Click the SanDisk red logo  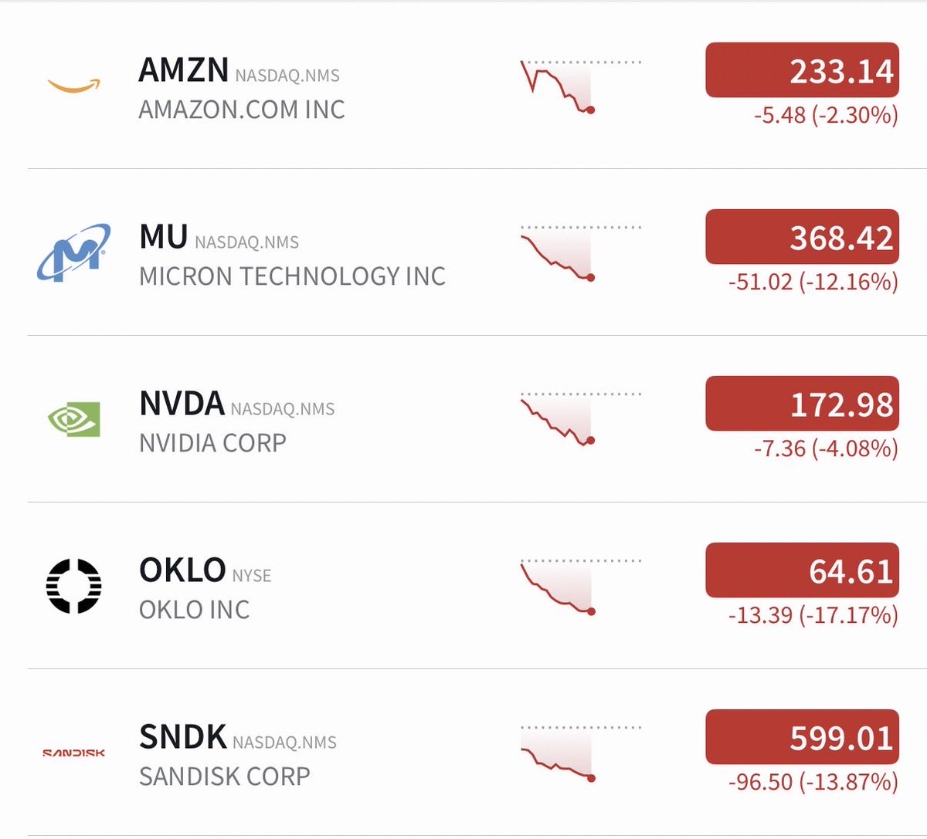(74, 753)
